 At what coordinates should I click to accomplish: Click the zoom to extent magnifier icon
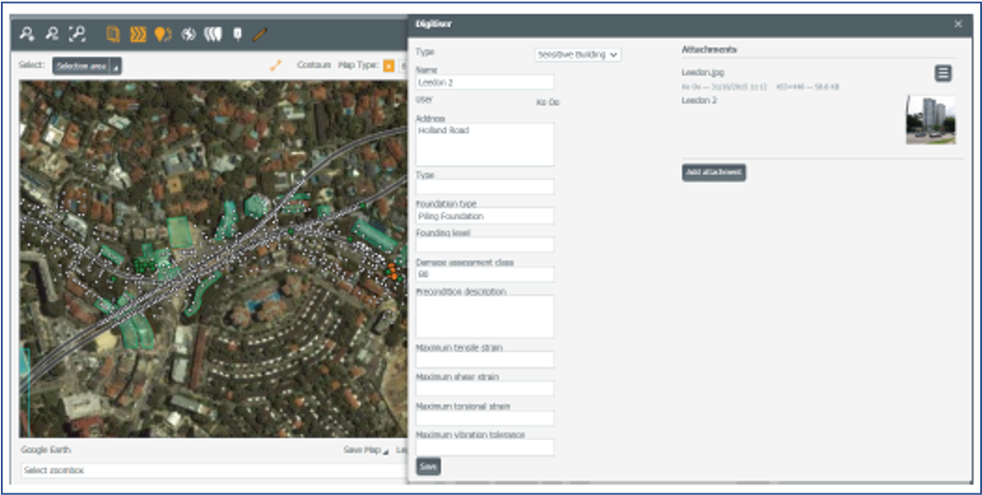(x=77, y=34)
